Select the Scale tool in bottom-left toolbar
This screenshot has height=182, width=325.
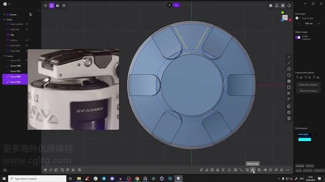point(56,170)
